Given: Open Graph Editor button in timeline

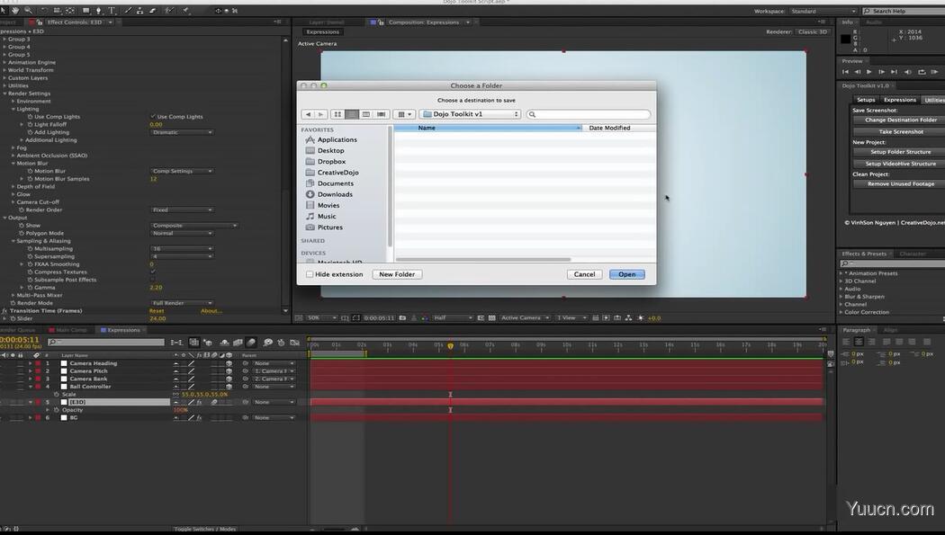Looking at the screenshot, I should coord(294,343).
